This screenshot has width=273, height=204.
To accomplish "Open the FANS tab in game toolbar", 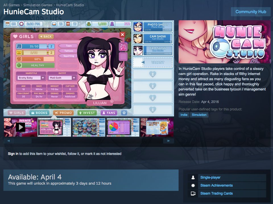I will tap(109, 113).
